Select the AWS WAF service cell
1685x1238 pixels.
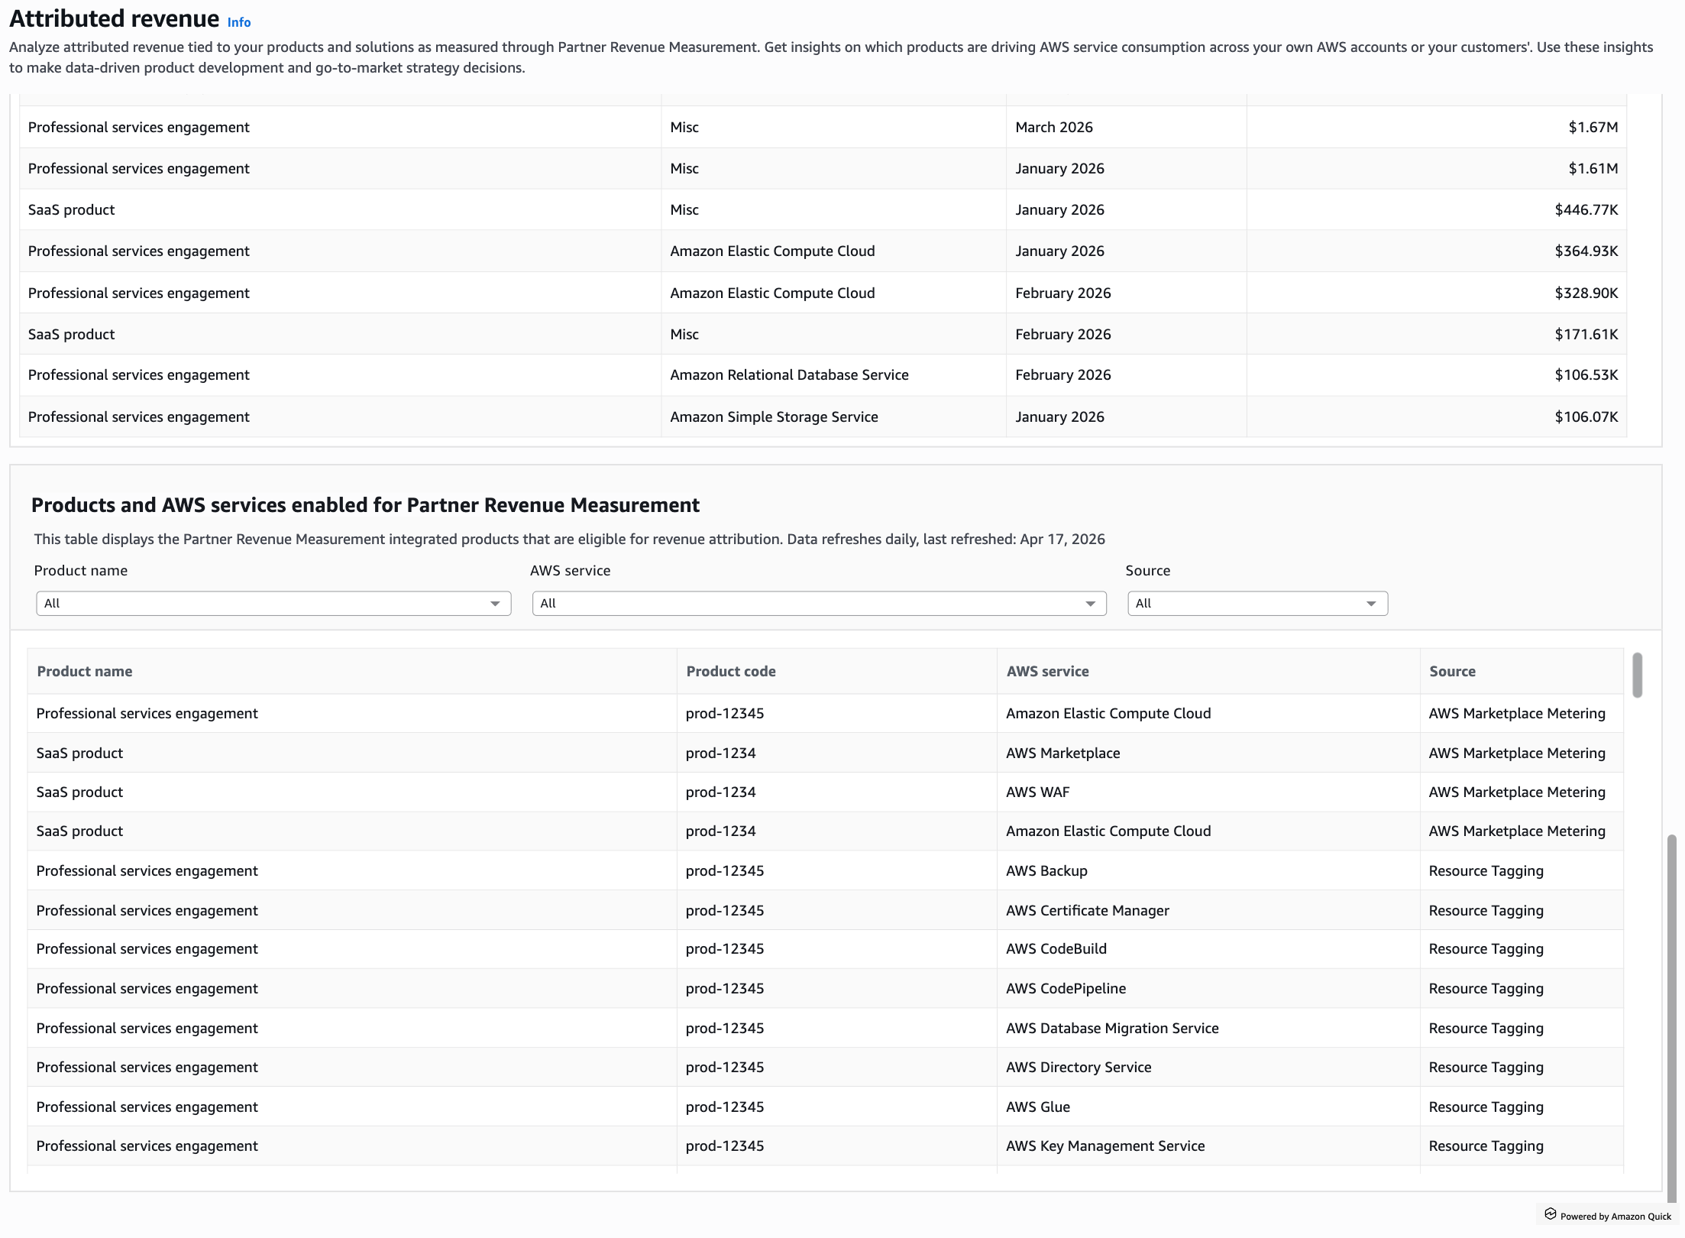coord(1037,792)
